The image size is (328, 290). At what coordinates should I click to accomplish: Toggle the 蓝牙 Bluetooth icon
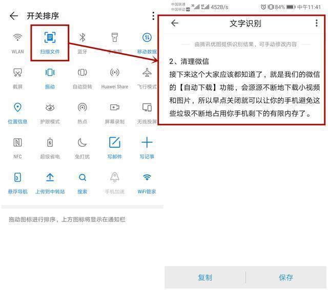(82, 37)
